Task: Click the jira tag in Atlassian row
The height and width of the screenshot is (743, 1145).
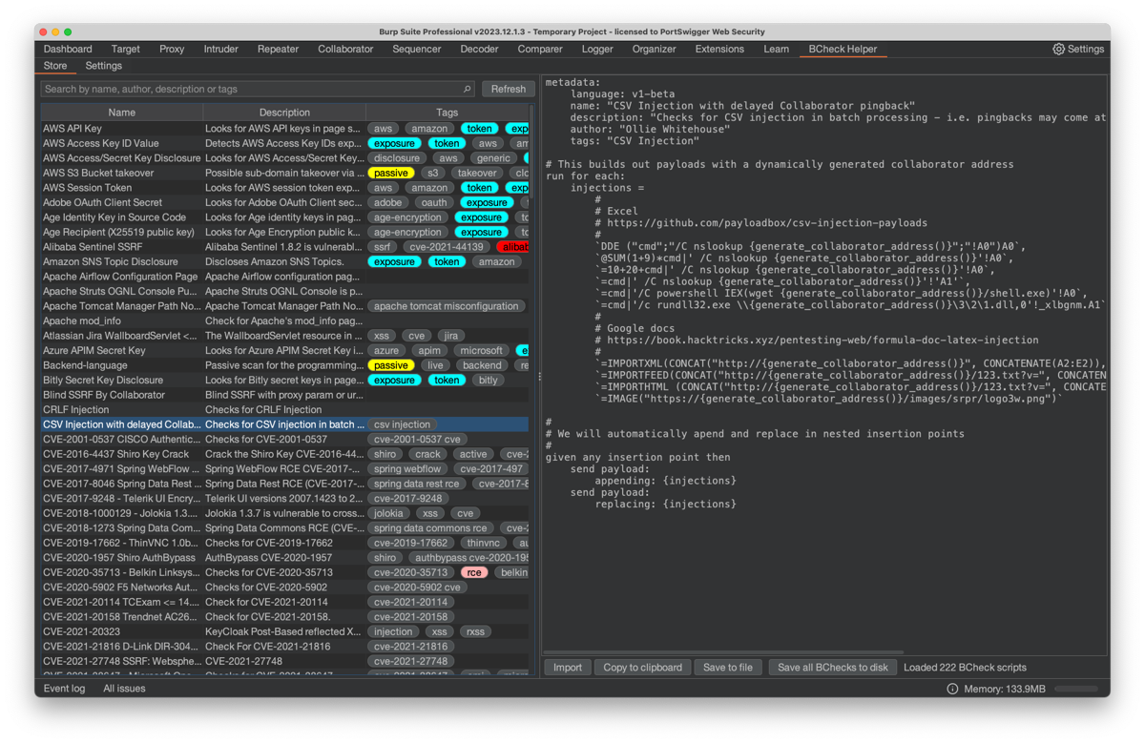Action: tap(450, 336)
